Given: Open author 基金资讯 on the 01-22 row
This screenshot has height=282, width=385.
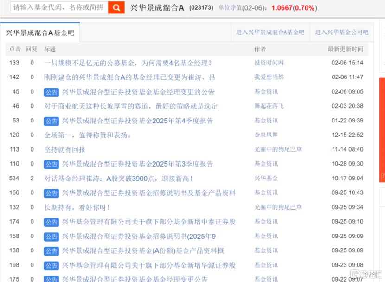Looking at the screenshot, I should (x=266, y=121).
